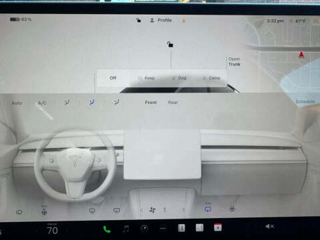
Task: Tap the lock icon in the status bar
Action: click(x=139, y=20)
